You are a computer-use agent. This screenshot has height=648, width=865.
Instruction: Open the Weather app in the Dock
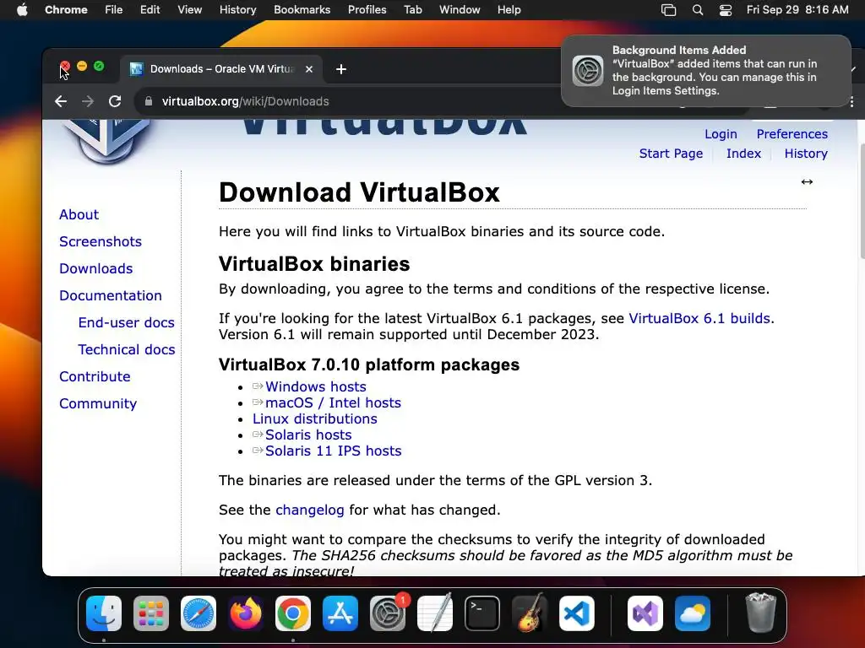tap(693, 613)
